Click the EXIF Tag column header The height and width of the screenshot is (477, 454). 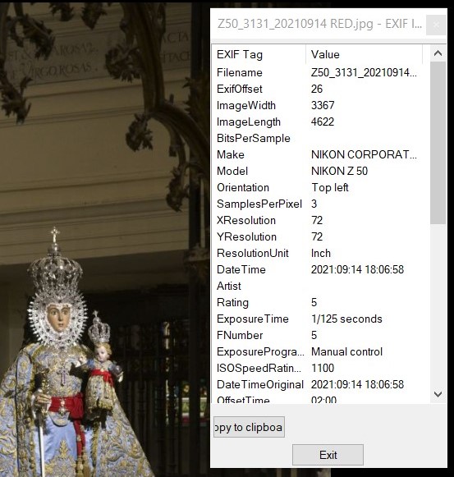[x=259, y=54]
